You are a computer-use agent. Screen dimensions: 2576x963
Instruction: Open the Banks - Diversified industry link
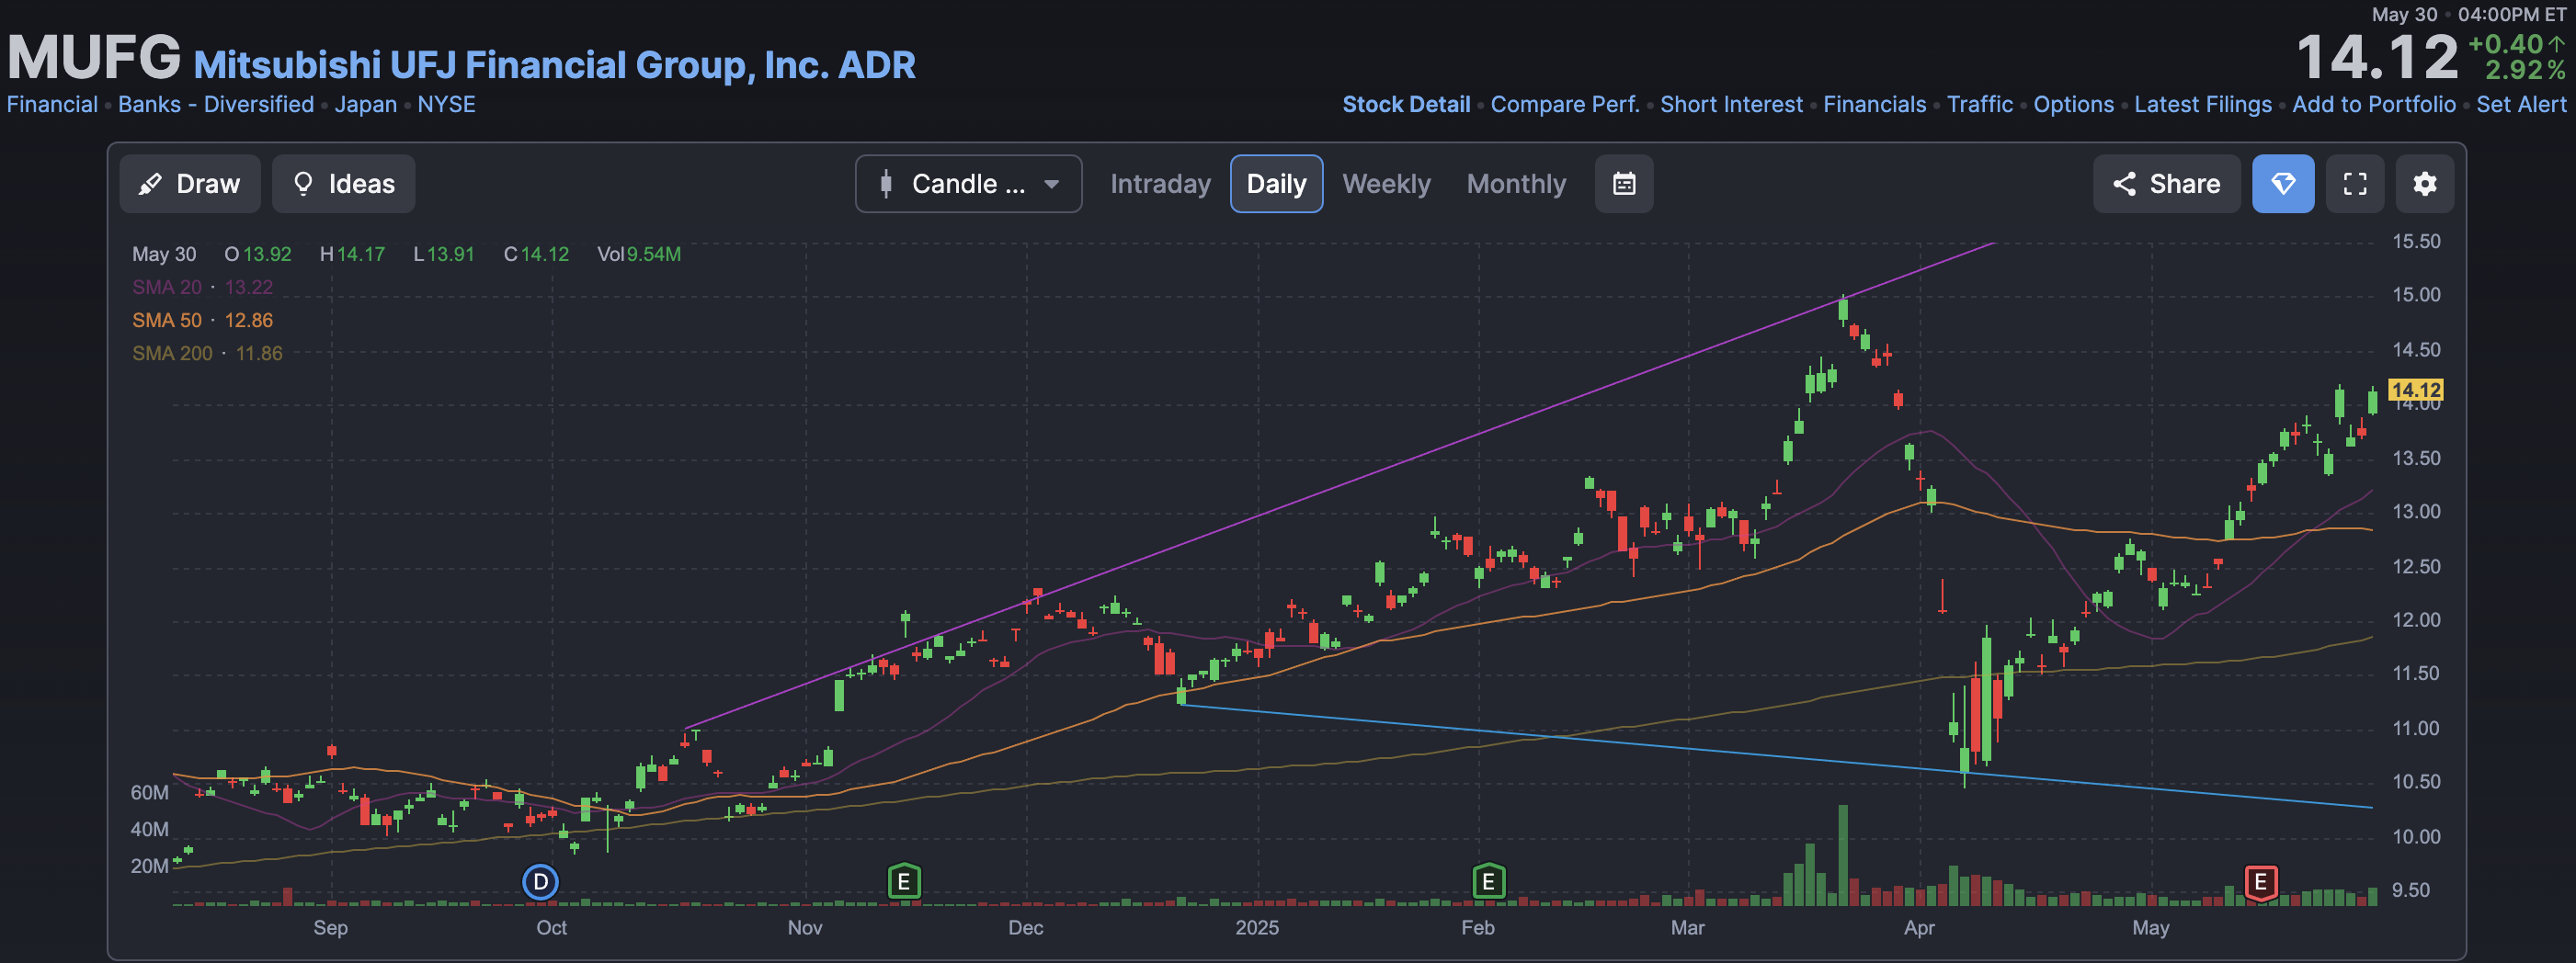(216, 104)
